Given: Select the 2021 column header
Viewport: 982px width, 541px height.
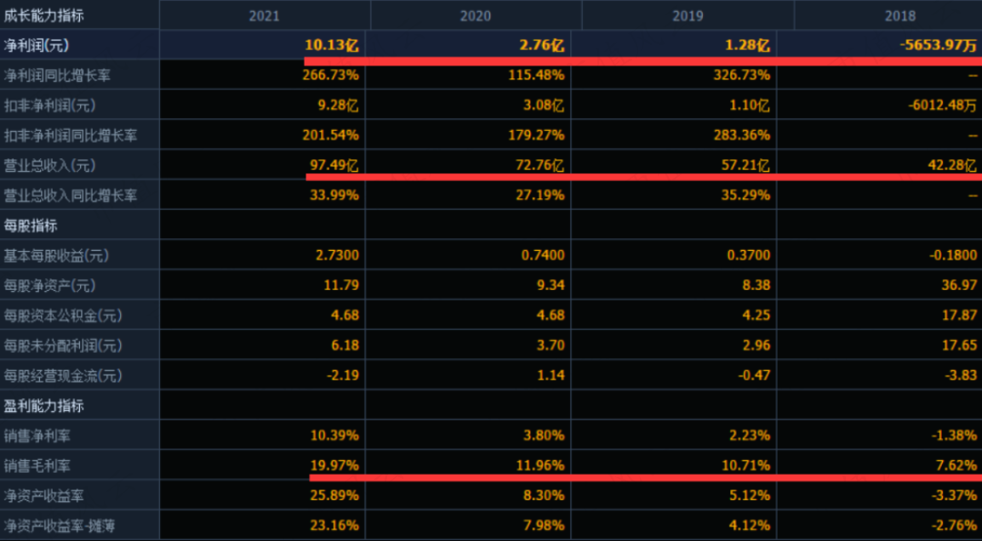Looking at the screenshot, I should (265, 15).
